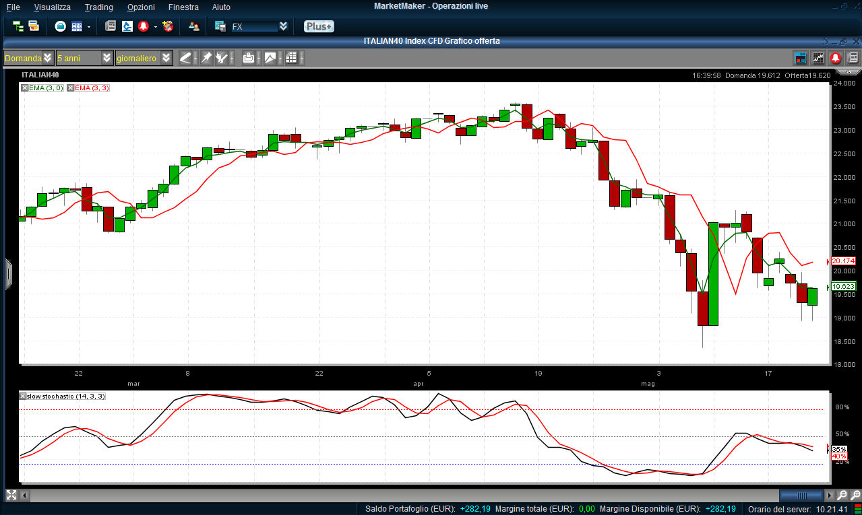Click the fit-to-screen arrows icon at bottom left
The image size is (862, 515).
tap(11, 495)
